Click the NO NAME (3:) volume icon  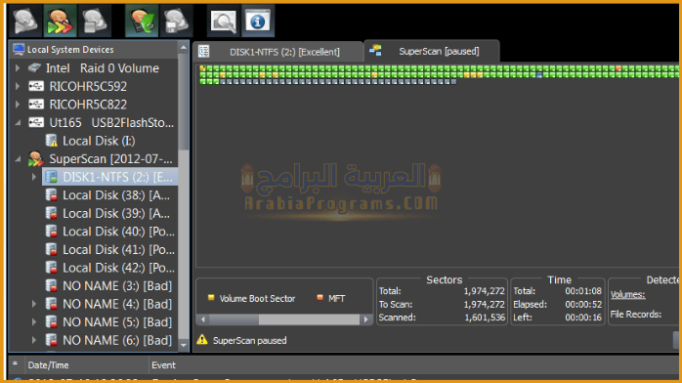tap(52, 285)
